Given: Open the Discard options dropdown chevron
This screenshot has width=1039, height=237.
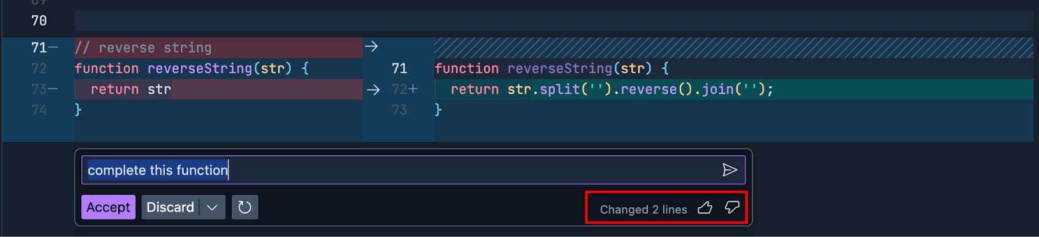Looking at the screenshot, I should pos(212,207).
